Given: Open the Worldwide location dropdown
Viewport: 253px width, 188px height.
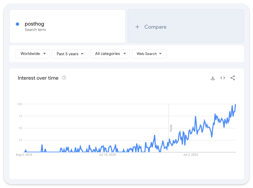Looking at the screenshot, I should 32,54.
